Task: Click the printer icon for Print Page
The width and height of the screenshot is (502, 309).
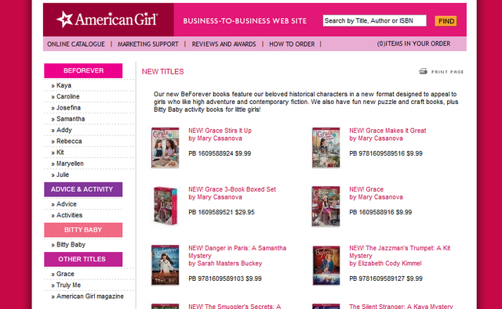Action: point(424,71)
